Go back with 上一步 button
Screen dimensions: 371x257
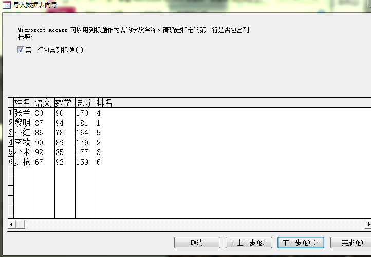249,243
